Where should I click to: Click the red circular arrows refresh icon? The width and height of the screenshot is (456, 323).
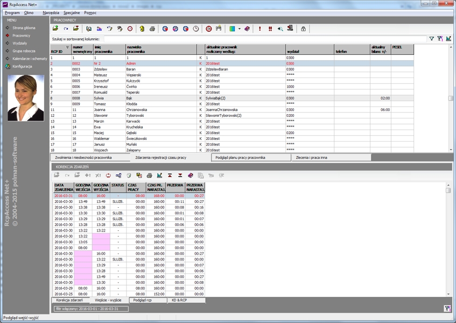(x=108, y=175)
